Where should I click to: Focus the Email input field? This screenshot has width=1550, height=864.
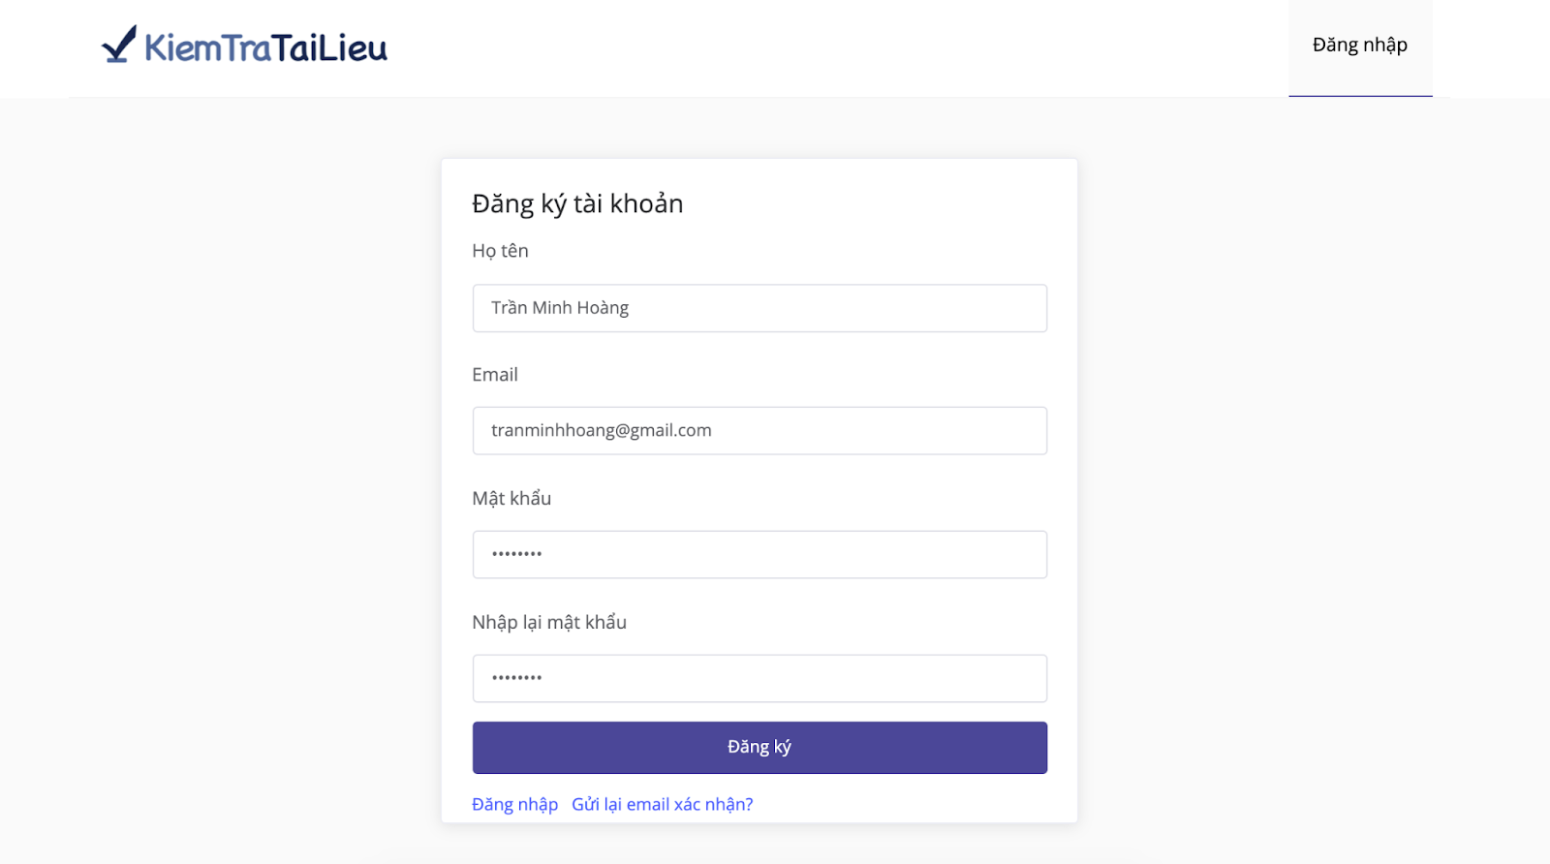pyautogui.click(x=759, y=431)
